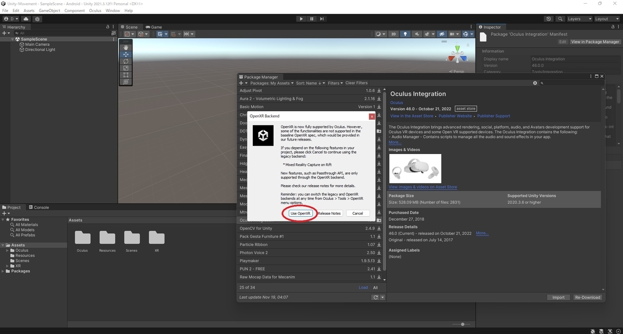The height and width of the screenshot is (334, 623).
Task: Toggle Scene gizmos sphere icon
Action: pos(466,34)
